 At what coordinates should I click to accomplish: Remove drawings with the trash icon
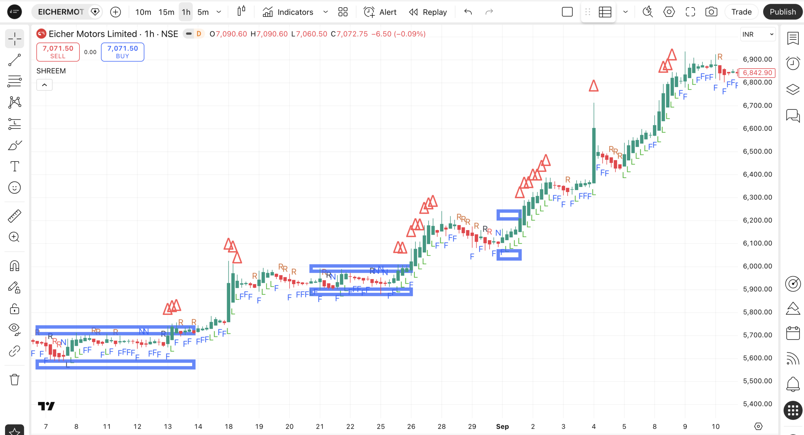click(x=14, y=380)
